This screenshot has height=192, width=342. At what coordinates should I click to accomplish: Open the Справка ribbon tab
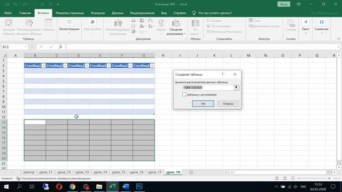pos(180,13)
